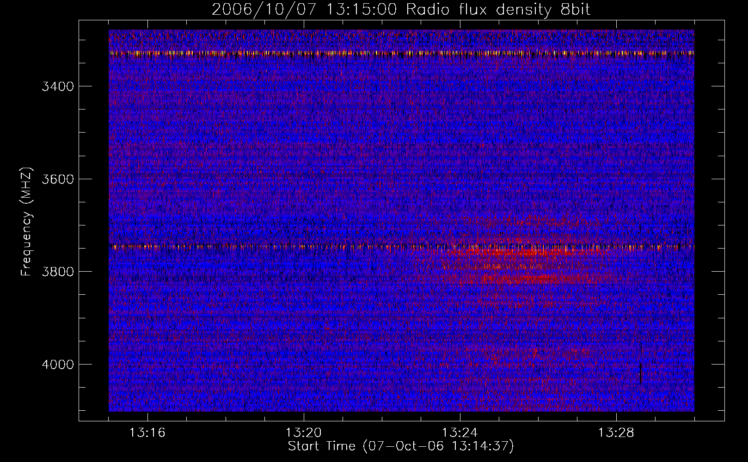Click the 3600 frequency axis label
This screenshot has width=748, height=462.
click(58, 179)
